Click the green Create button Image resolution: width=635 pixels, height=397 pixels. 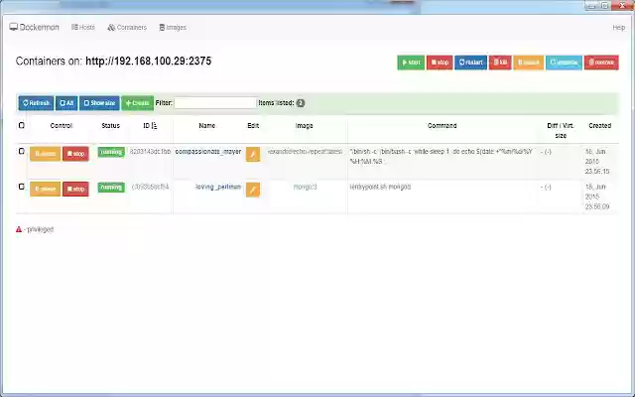point(137,103)
